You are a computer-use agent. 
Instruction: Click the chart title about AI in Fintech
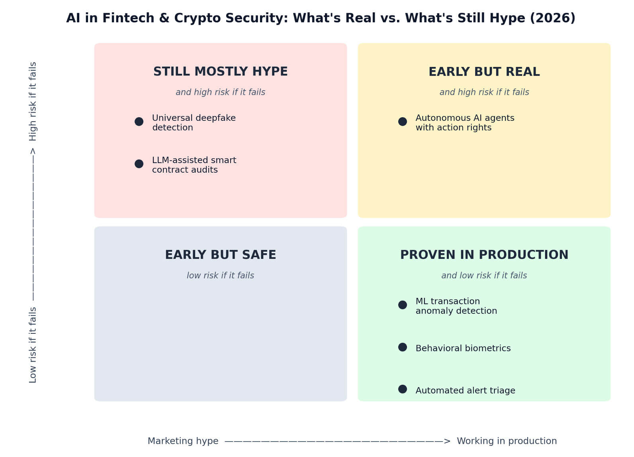321,18
